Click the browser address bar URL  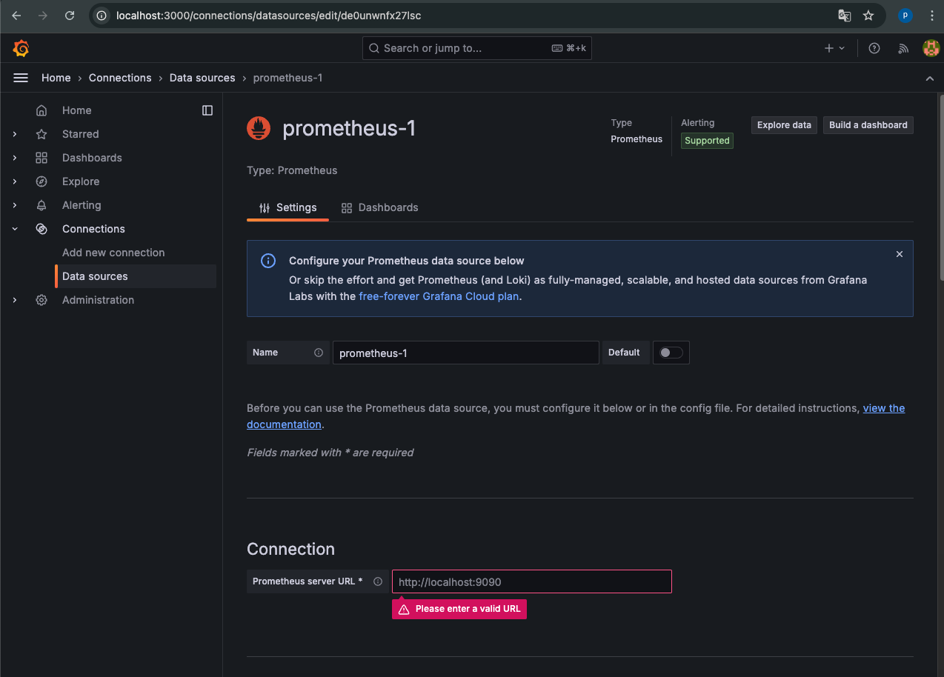(268, 15)
